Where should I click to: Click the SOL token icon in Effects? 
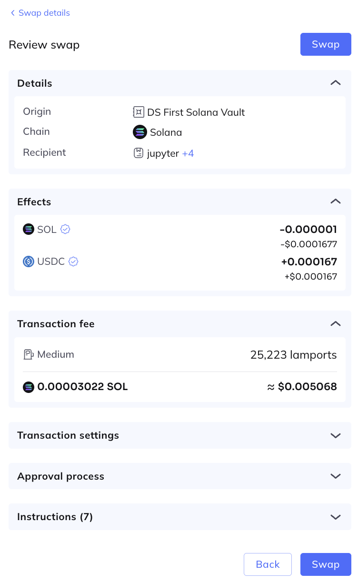click(x=29, y=230)
